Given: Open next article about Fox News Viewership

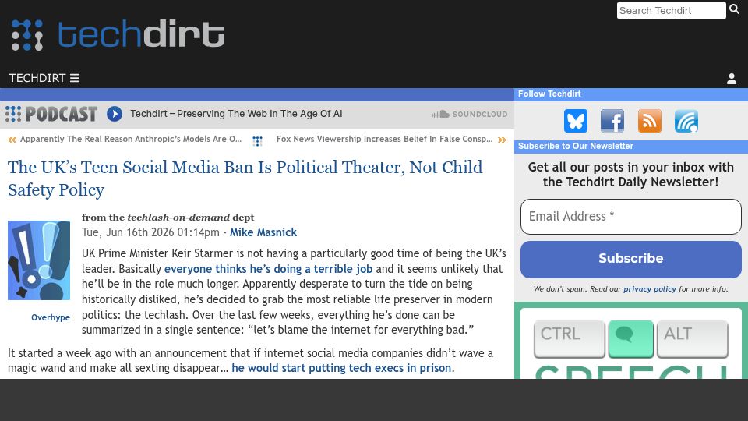Looking at the screenshot, I should coord(384,139).
